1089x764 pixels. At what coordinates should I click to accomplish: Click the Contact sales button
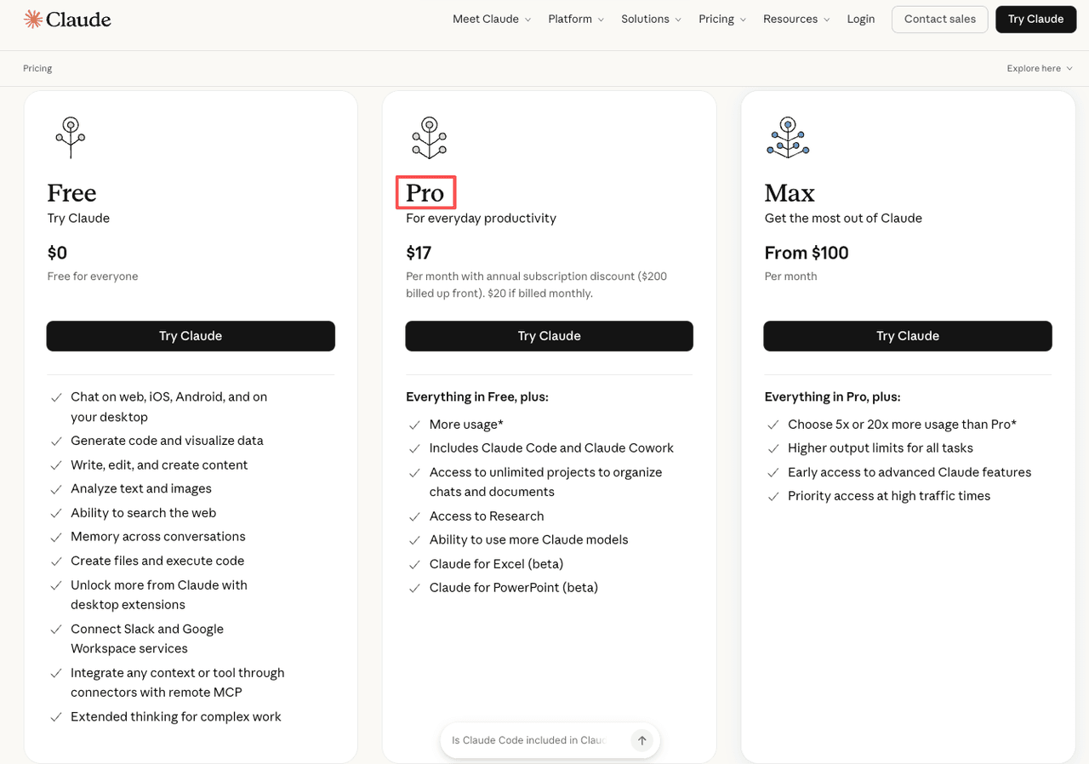(x=939, y=19)
